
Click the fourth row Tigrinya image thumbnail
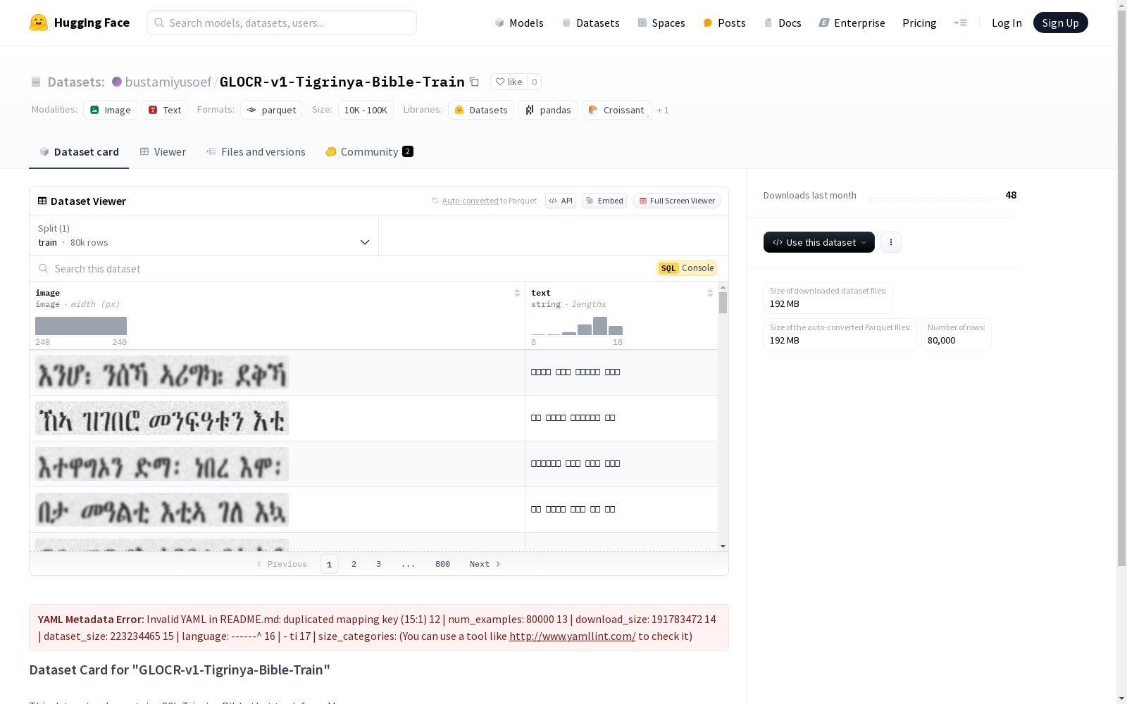pyautogui.click(x=162, y=510)
